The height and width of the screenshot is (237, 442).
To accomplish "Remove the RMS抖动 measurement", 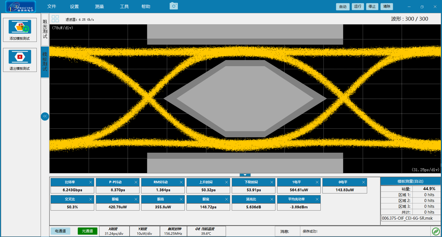I will [x=181, y=182].
